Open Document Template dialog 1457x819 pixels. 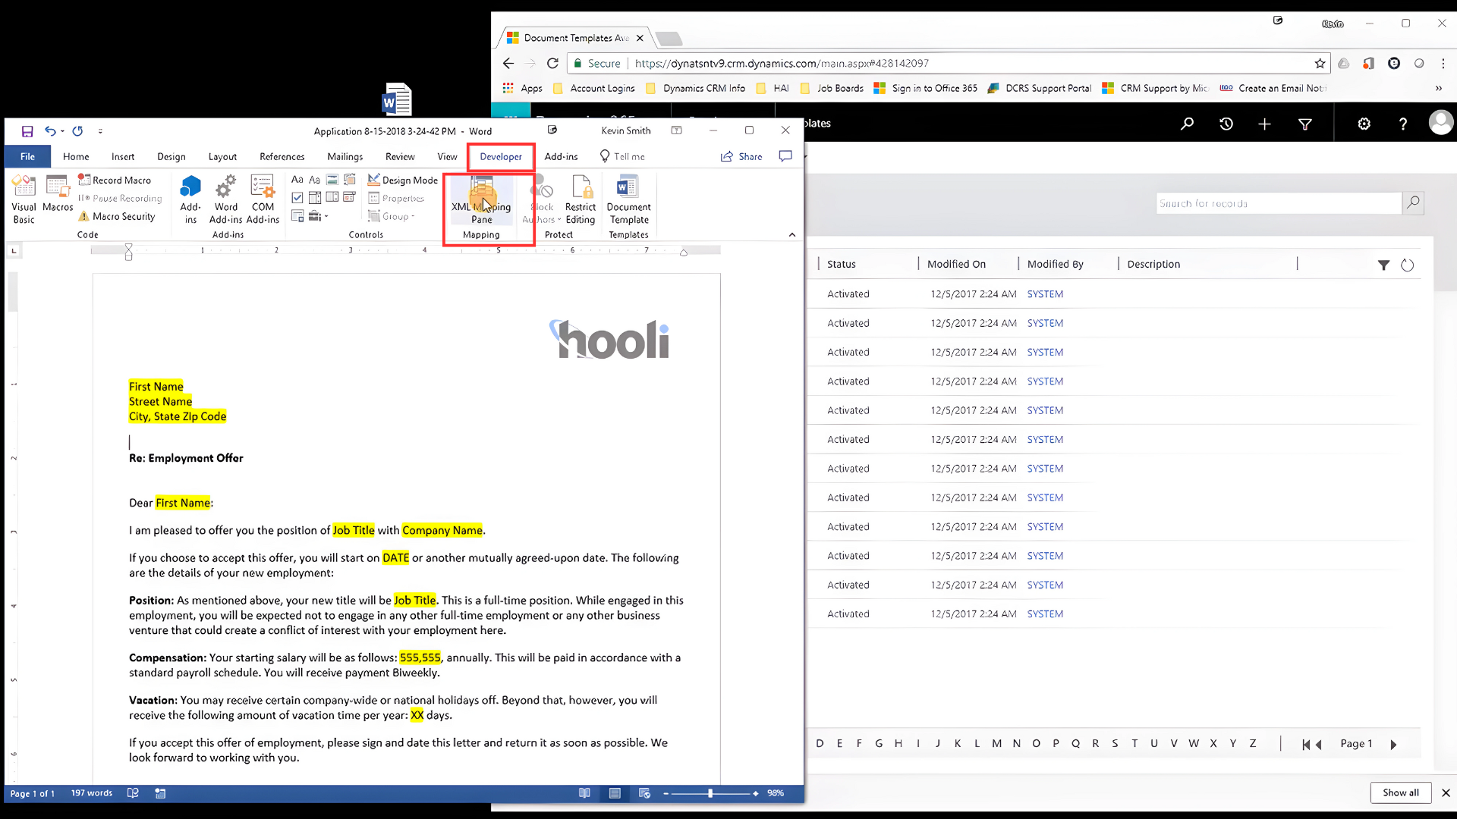(628, 199)
